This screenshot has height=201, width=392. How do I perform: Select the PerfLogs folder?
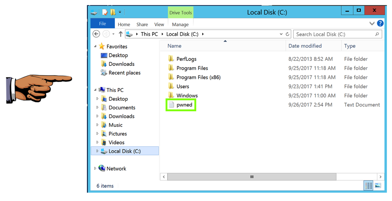pos(187,59)
